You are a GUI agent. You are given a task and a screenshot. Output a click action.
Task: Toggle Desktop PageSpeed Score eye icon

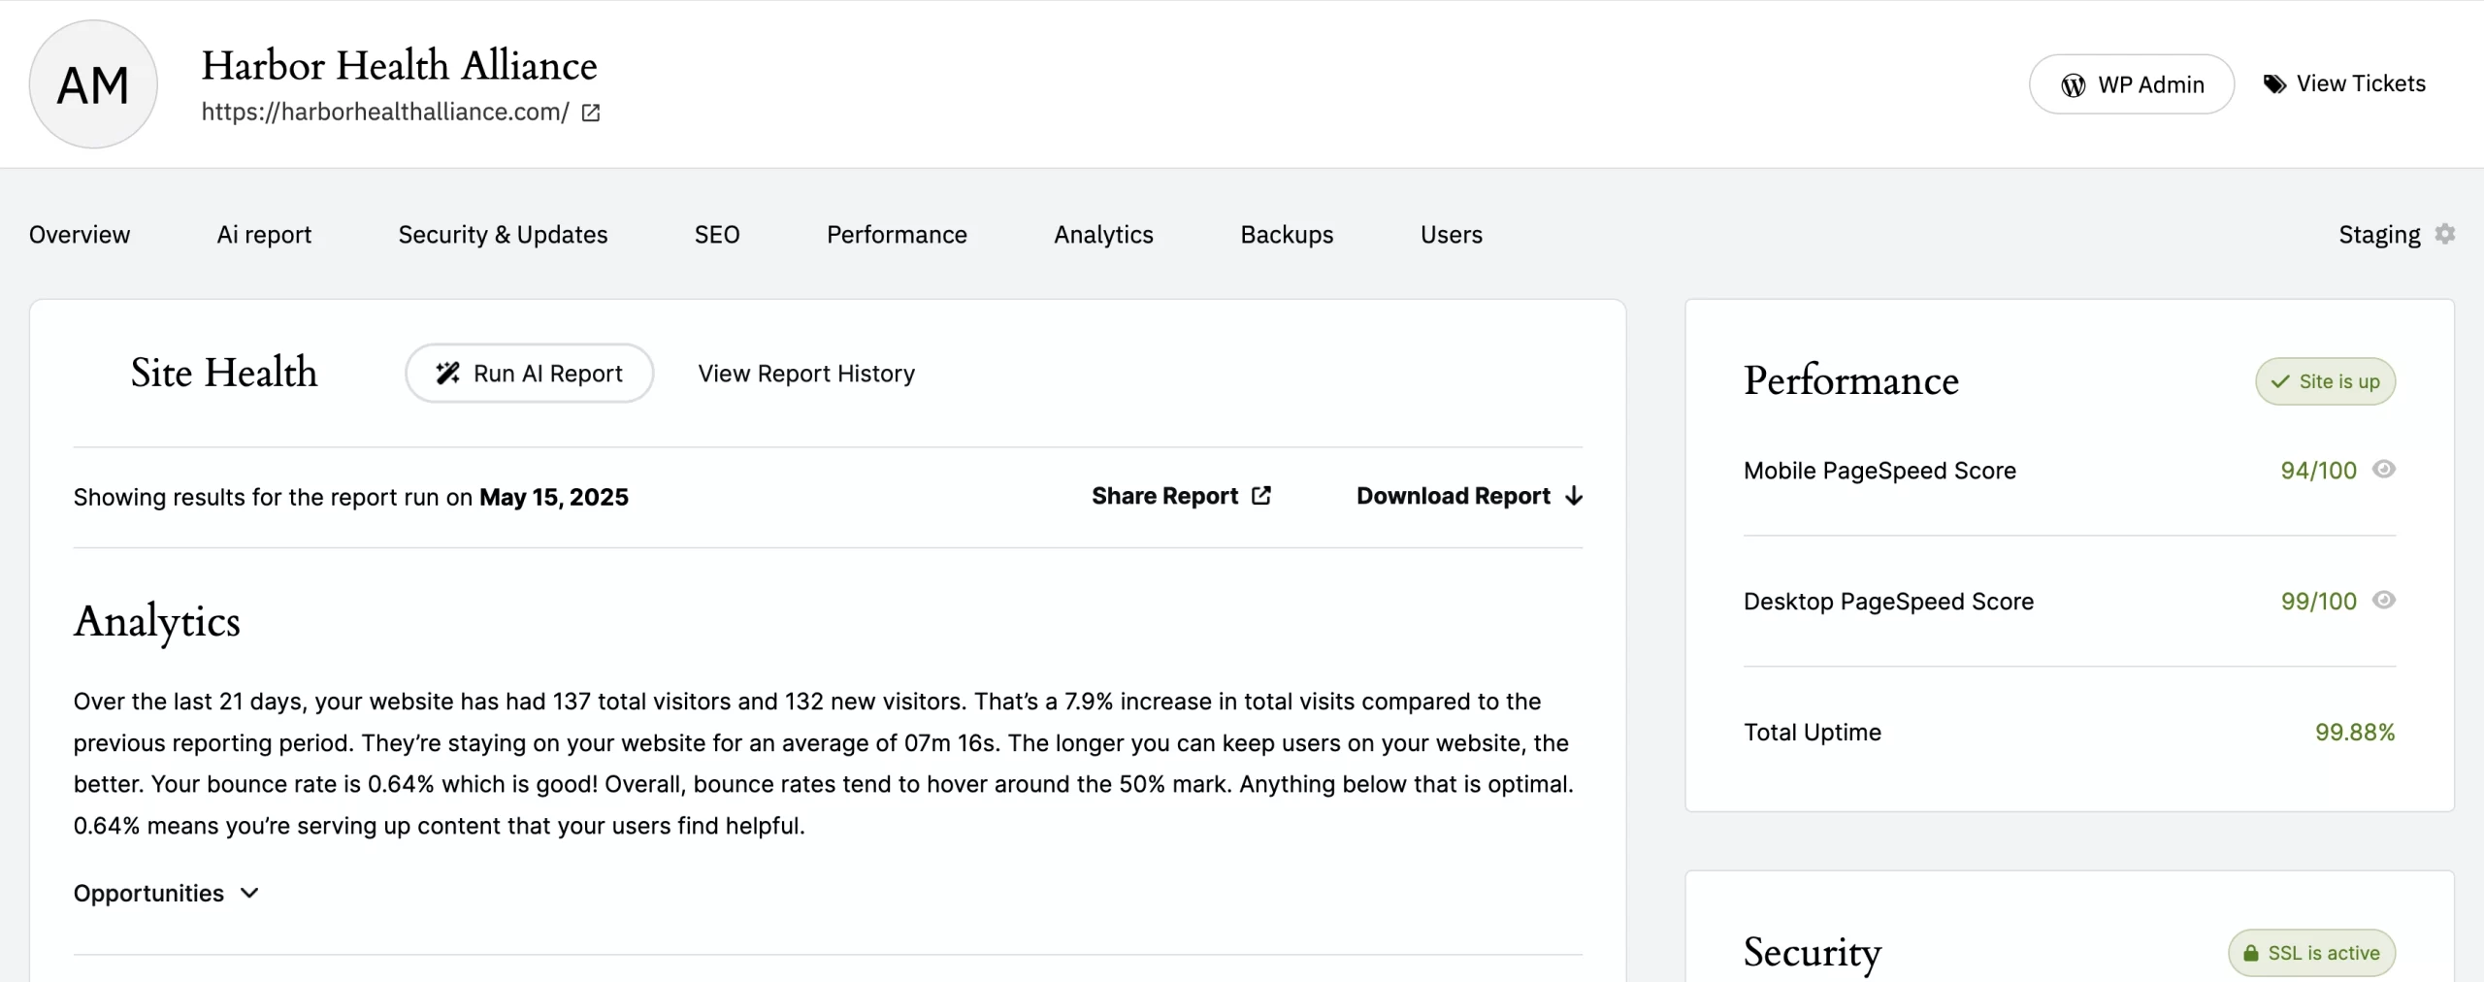2384,601
